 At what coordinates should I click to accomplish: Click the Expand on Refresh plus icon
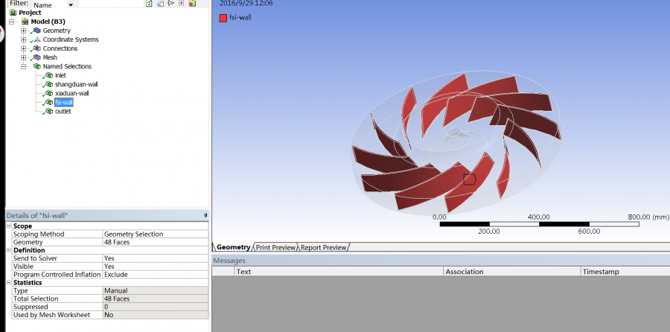[x=181, y=3]
